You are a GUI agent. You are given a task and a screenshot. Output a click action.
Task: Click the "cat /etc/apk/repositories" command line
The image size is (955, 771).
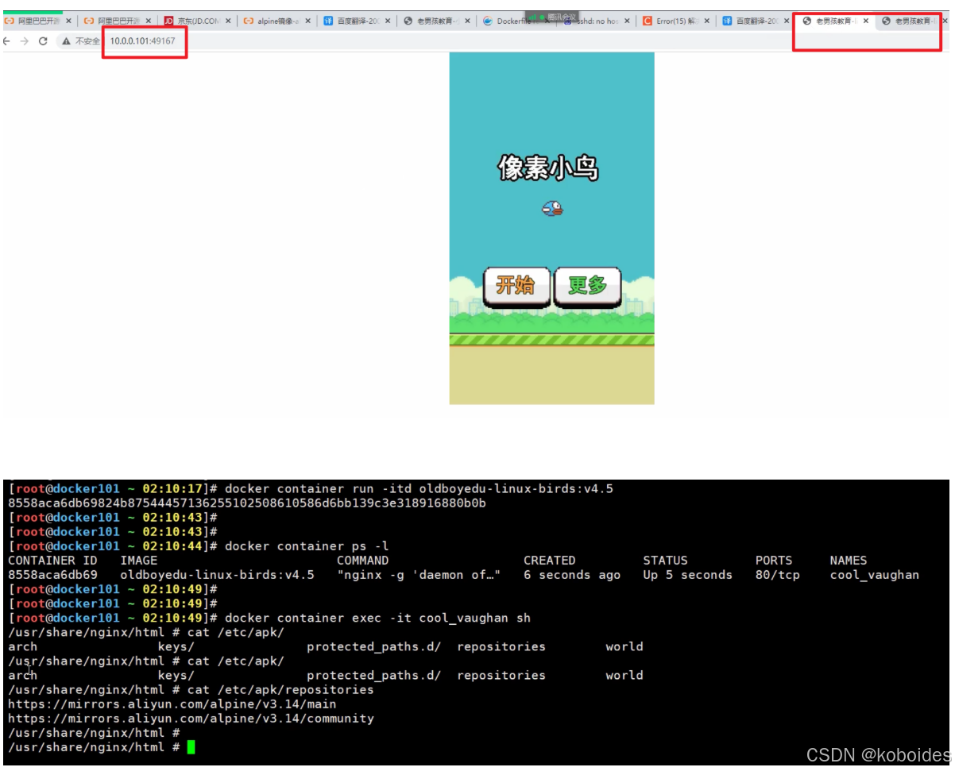[280, 690]
